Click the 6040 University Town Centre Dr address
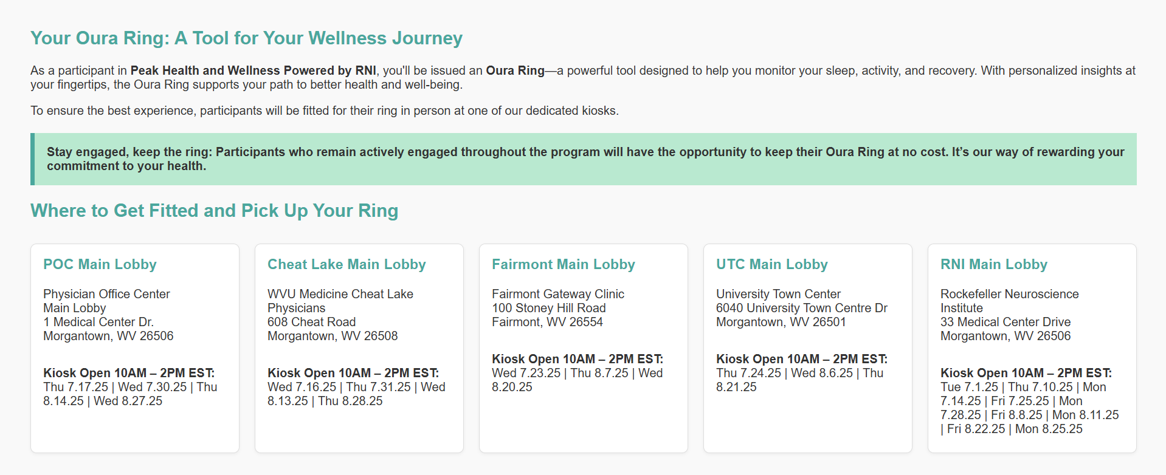 (x=802, y=308)
